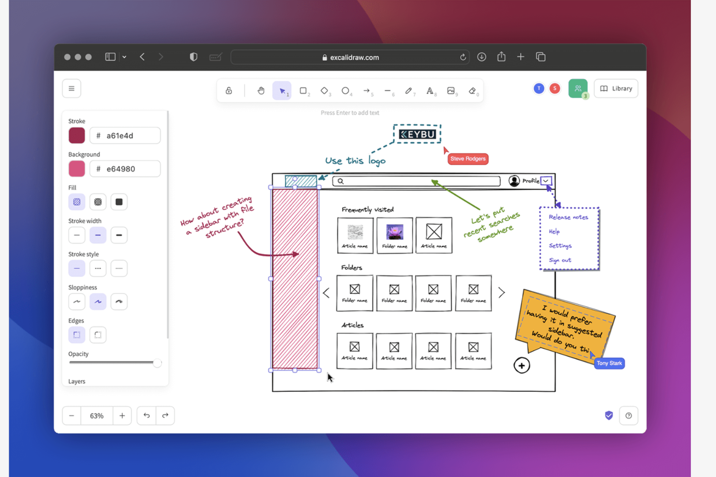Select the Ellipse tool

point(346,90)
